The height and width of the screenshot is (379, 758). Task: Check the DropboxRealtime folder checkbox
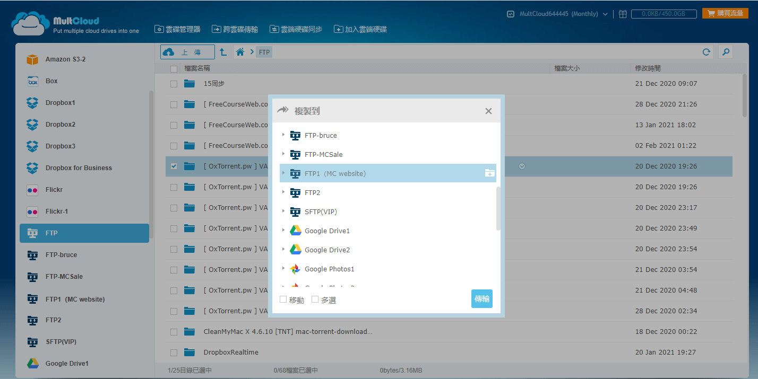(x=174, y=352)
